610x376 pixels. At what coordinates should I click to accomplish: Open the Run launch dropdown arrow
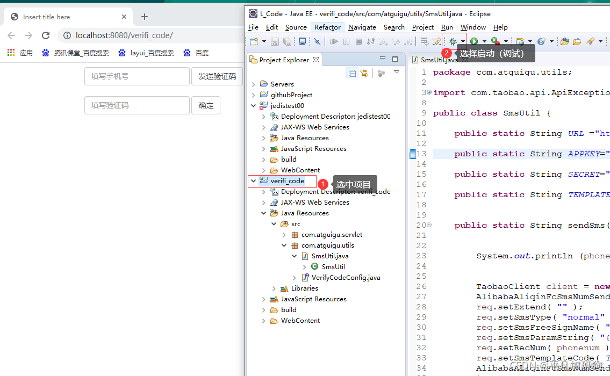484,41
